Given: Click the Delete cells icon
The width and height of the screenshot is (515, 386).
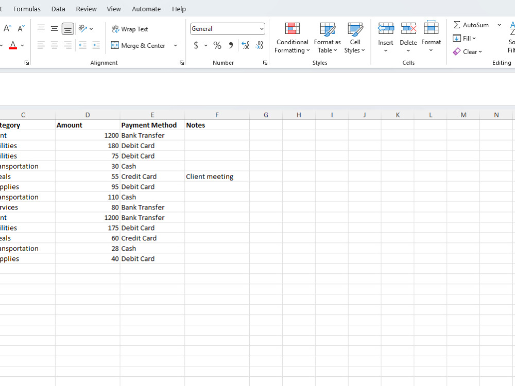Looking at the screenshot, I should point(408,29).
